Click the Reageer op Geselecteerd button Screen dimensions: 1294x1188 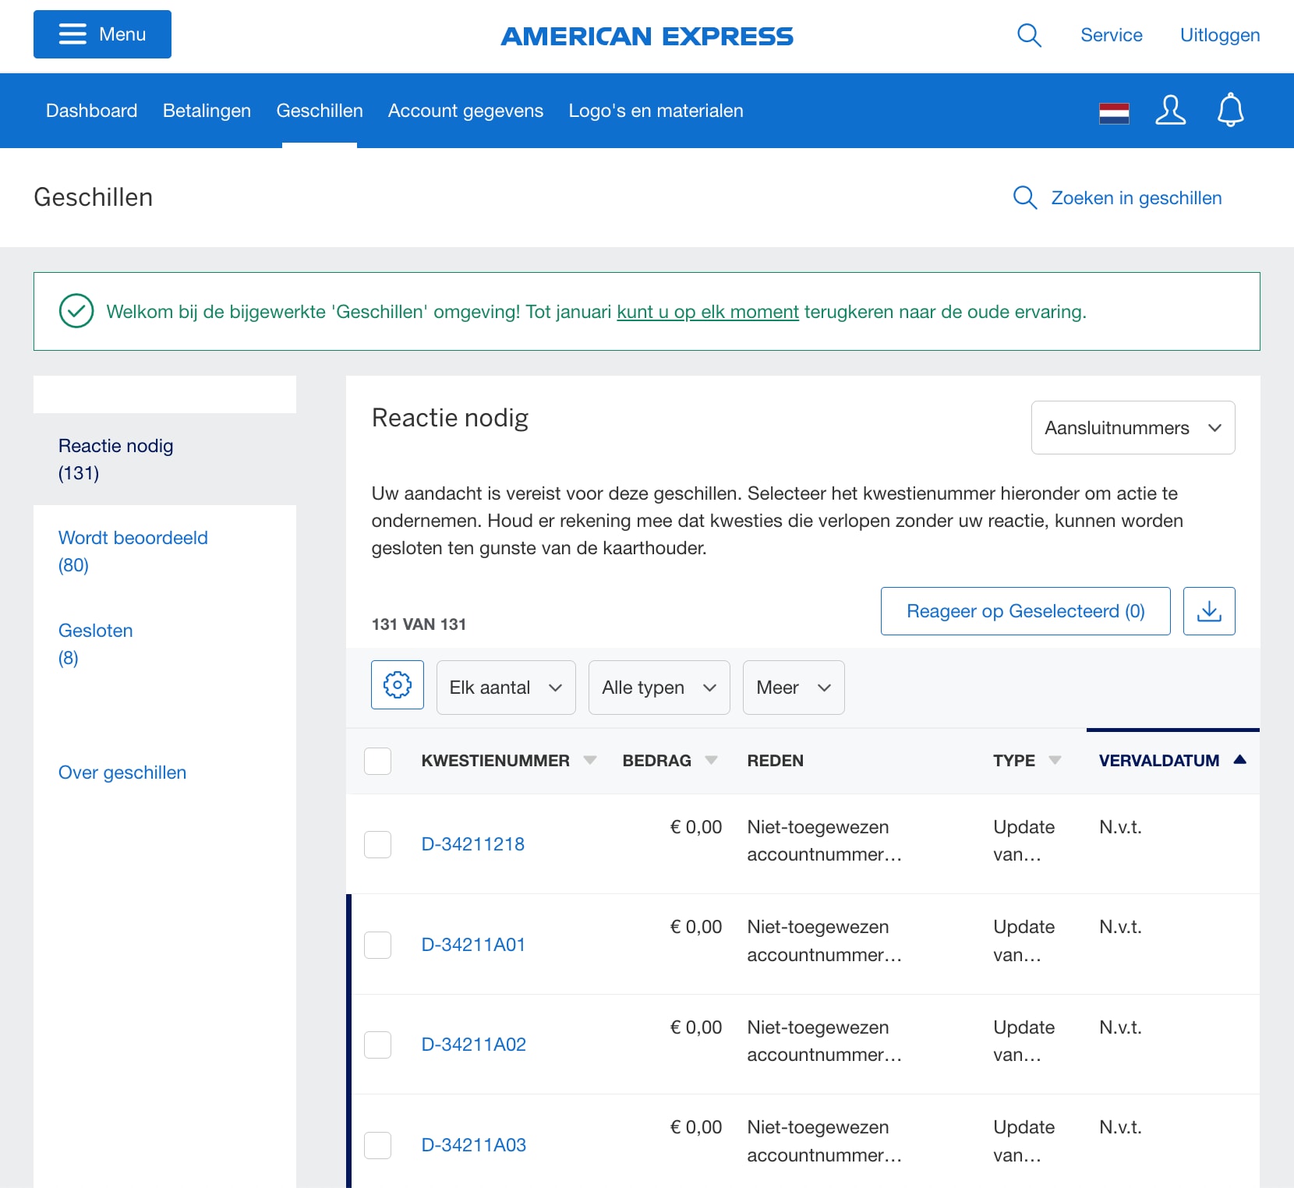click(1024, 611)
